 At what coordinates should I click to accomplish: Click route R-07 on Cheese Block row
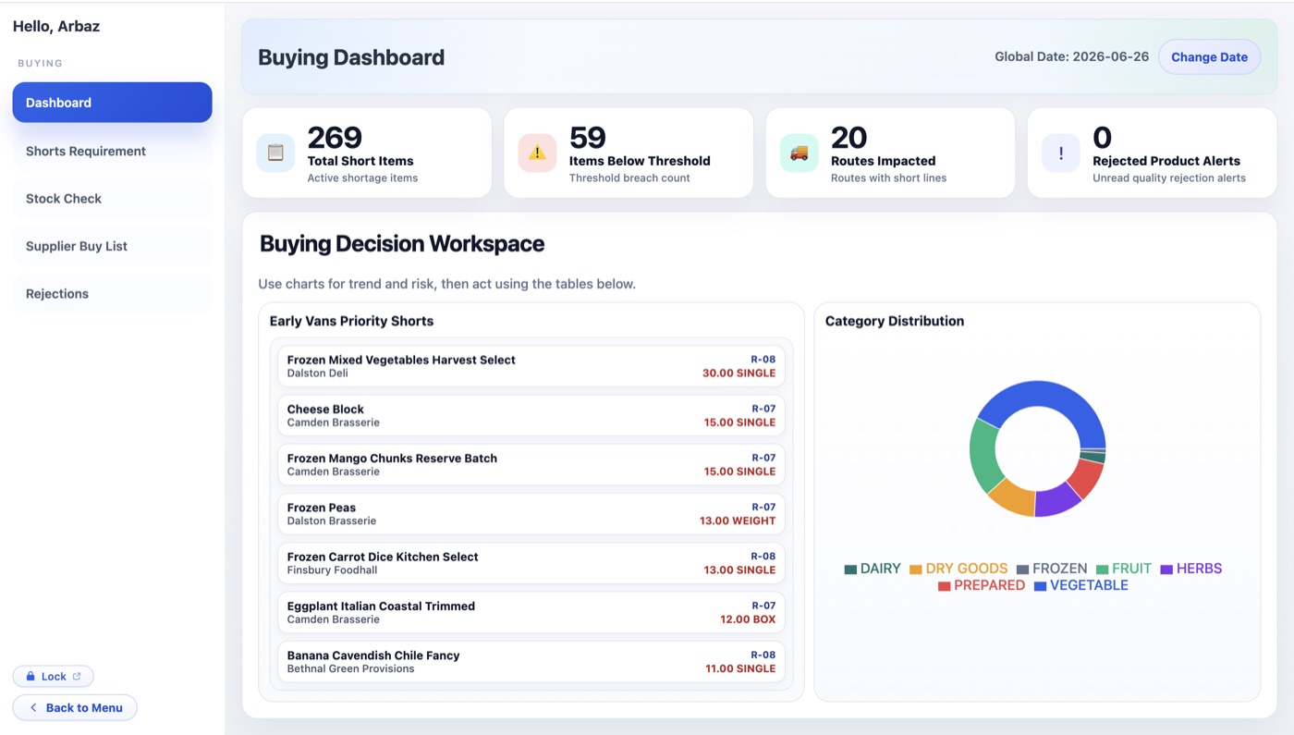[763, 409]
